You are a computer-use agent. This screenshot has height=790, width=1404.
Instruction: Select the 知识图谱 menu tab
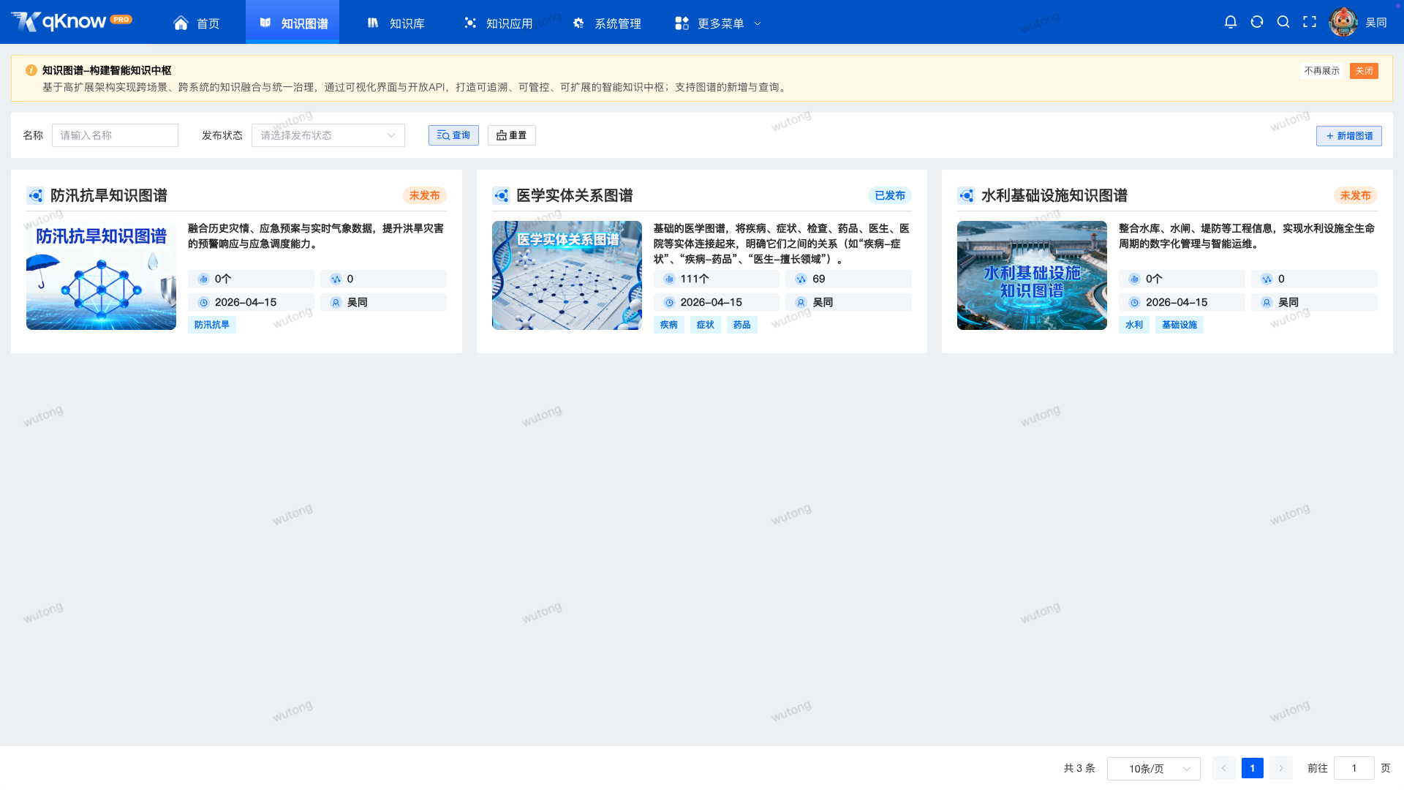(x=292, y=23)
